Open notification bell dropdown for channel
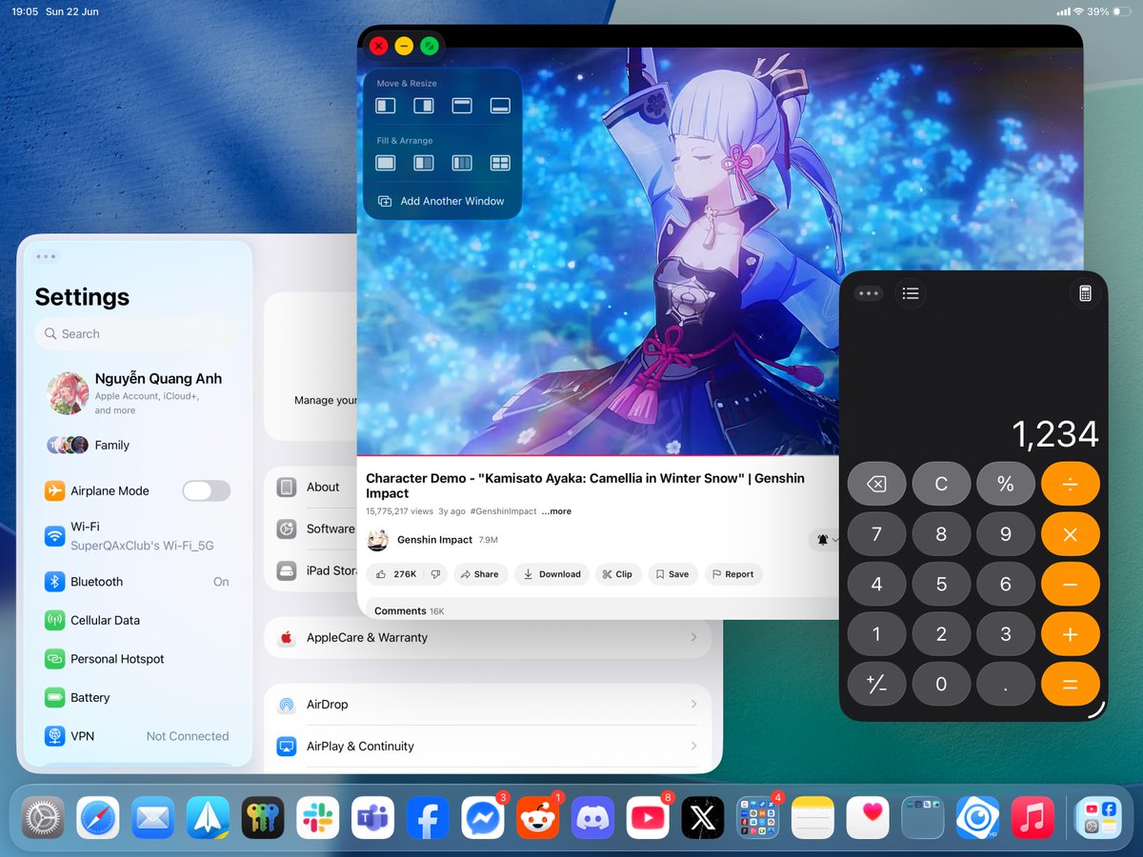 pyautogui.click(x=825, y=540)
